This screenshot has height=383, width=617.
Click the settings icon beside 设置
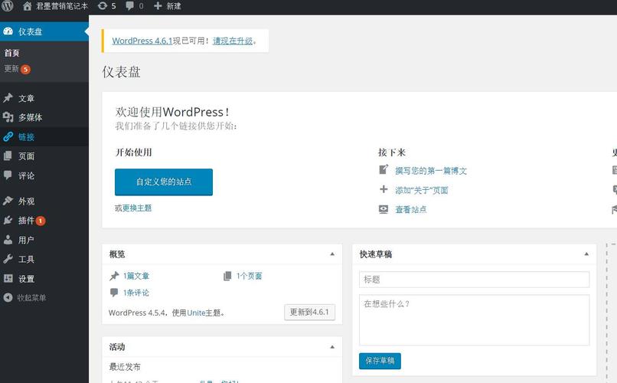[x=8, y=278]
